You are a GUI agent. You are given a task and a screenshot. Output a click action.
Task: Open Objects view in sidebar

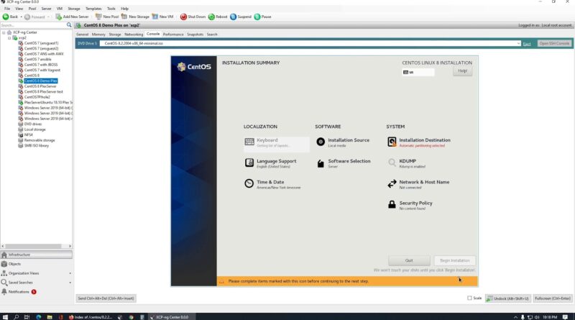[x=37, y=264]
